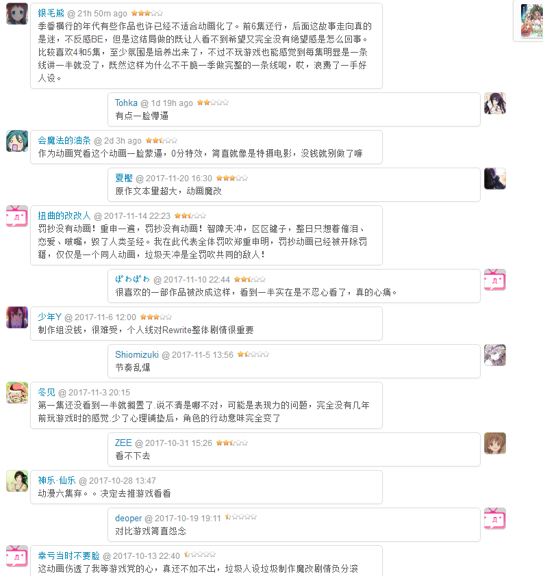The width and height of the screenshot is (543, 576).
Task: Click username link 会魔法的油条
Action: tap(64, 140)
